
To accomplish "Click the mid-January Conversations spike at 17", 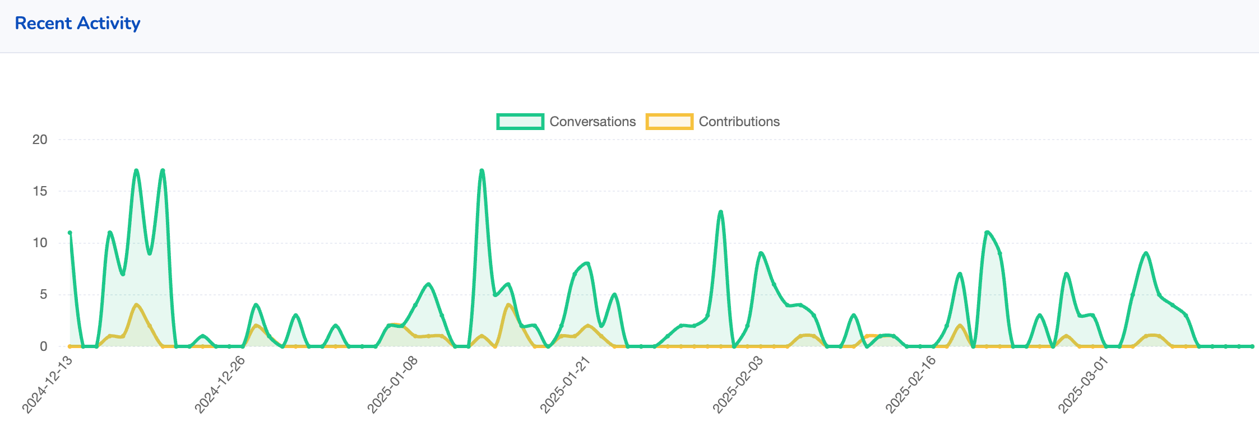I will click(x=482, y=171).
